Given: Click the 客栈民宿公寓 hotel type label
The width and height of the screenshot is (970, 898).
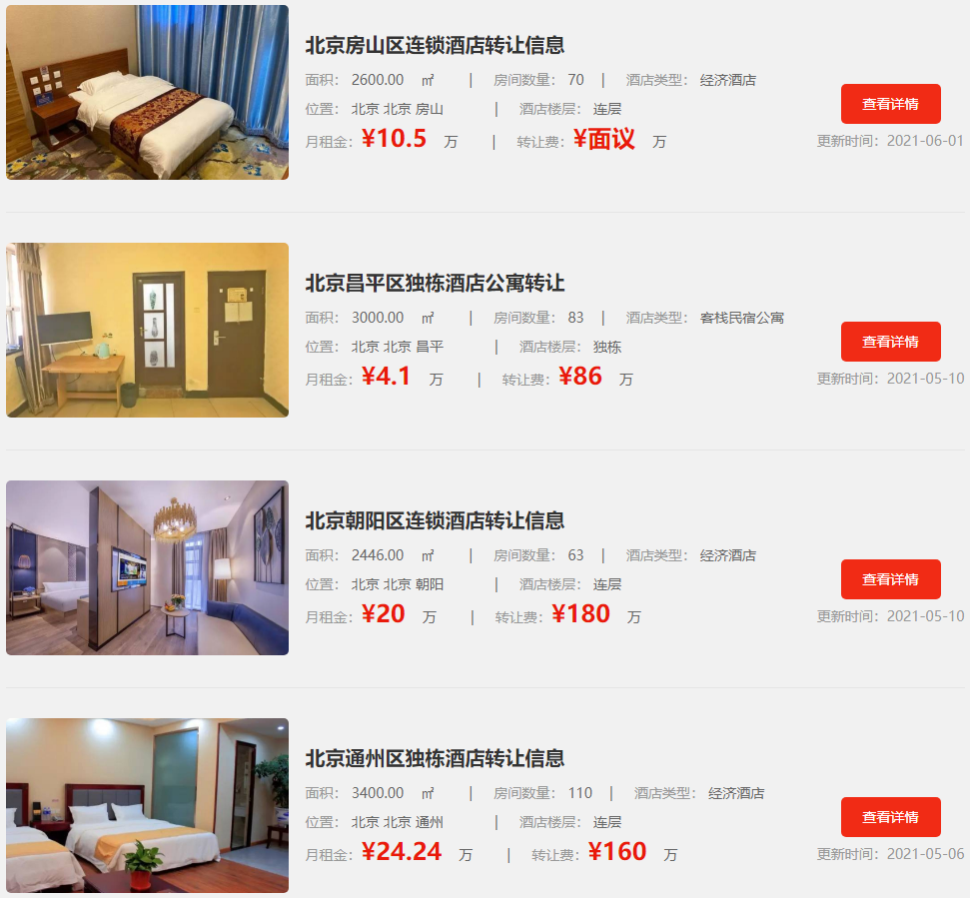Looking at the screenshot, I should tap(742, 318).
